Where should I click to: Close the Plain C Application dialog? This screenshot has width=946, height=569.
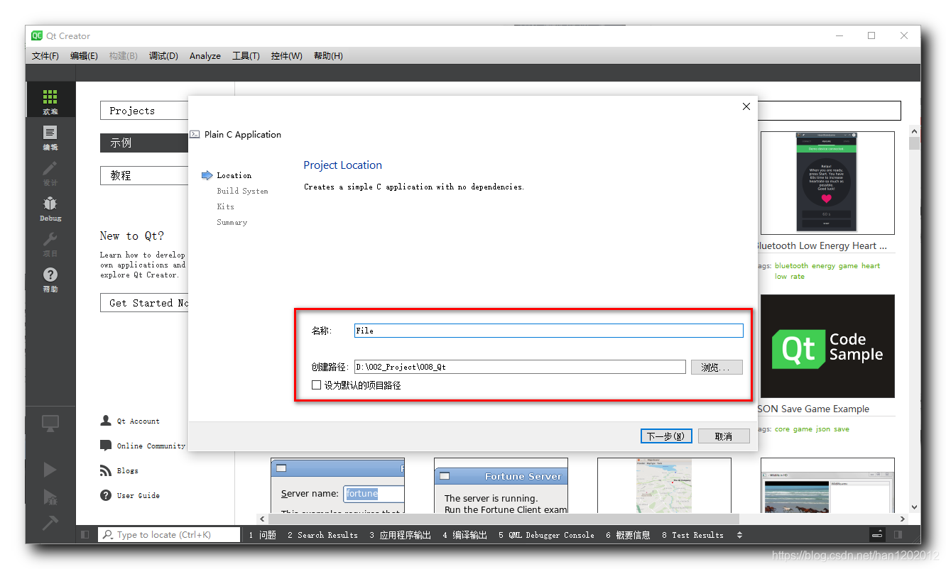pyautogui.click(x=746, y=106)
